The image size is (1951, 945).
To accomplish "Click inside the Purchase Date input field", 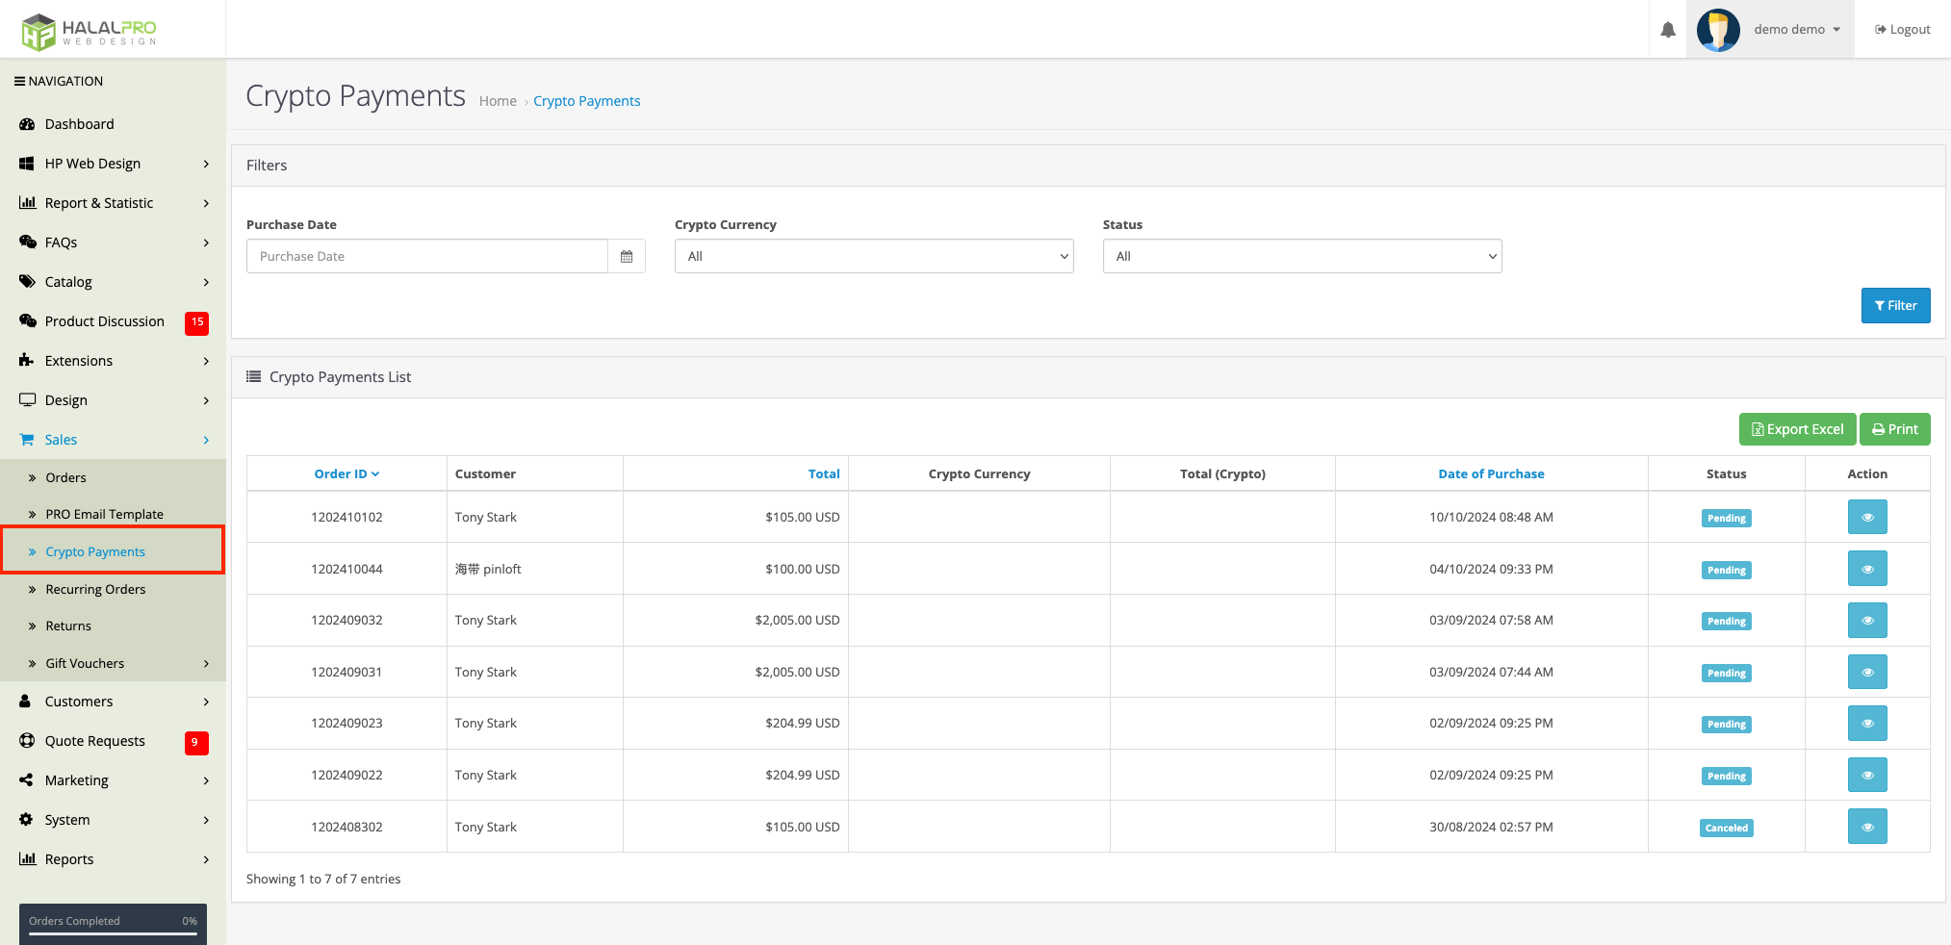I will (426, 256).
